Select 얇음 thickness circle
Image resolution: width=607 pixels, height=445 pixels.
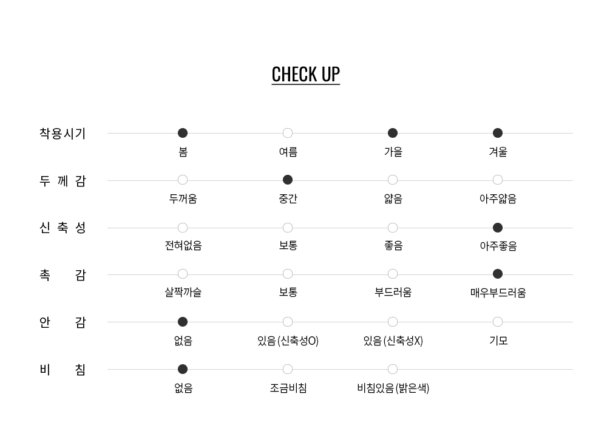point(393,180)
